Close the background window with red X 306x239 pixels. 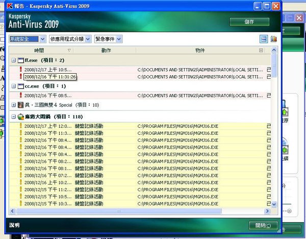coord(299,18)
